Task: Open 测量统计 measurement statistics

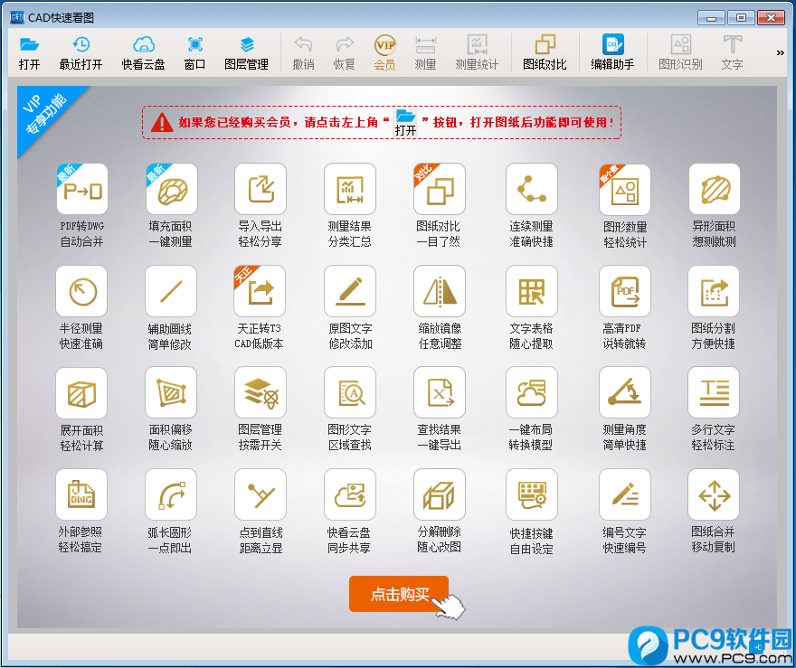Action: (477, 52)
